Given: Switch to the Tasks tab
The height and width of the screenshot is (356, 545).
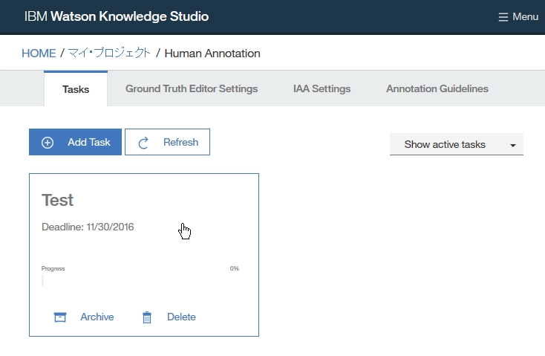Looking at the screenshot, I should coord(76,89).
